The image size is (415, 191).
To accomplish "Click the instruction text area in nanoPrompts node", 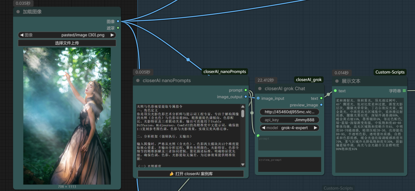I will 188,135.
